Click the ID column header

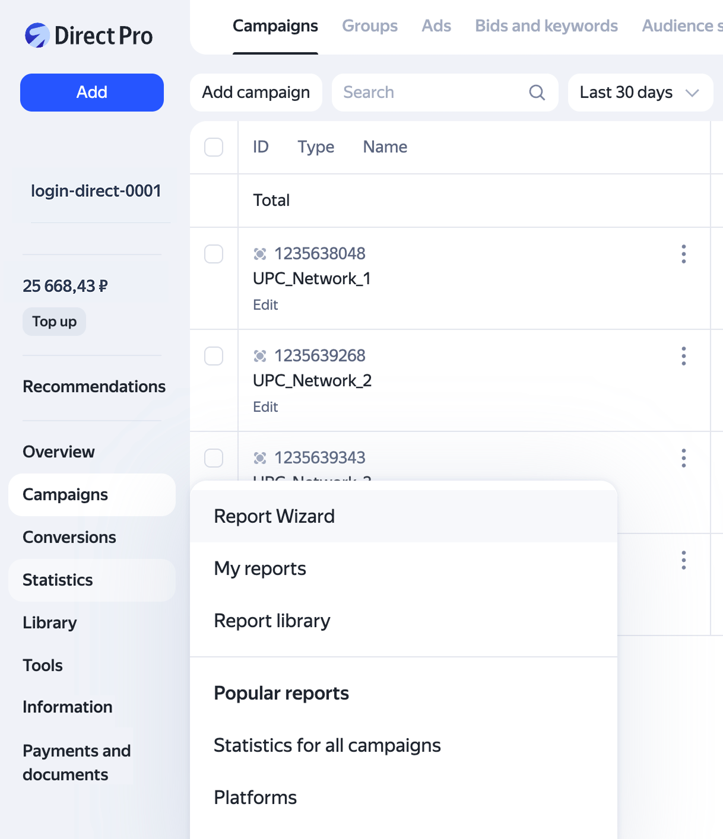coord(261,147)
